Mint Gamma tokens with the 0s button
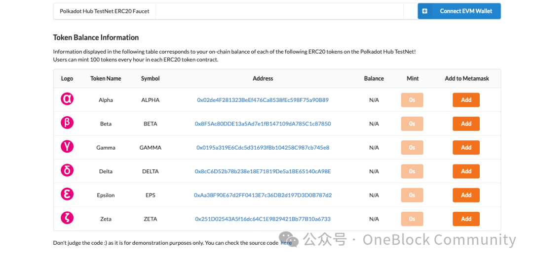Image resolution: width=533 pixels, height=261 pixels. [412, 148]
